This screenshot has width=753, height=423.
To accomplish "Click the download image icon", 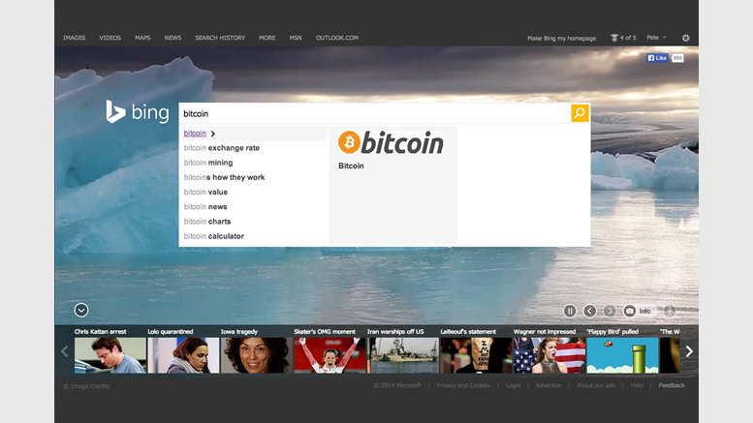I will coord(670,312).
